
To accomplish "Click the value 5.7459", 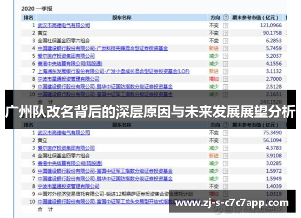I will coord(274,48).
